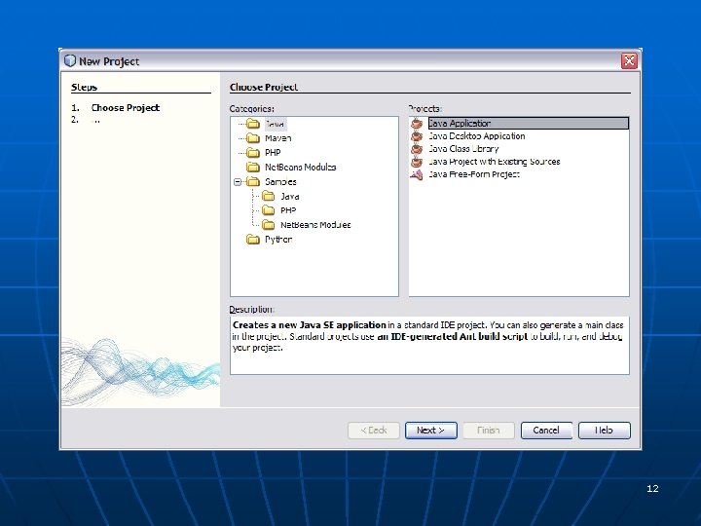The width and height of the screenshot is (701, 526).
Task: Select Java under Samples
Action: 290,197
